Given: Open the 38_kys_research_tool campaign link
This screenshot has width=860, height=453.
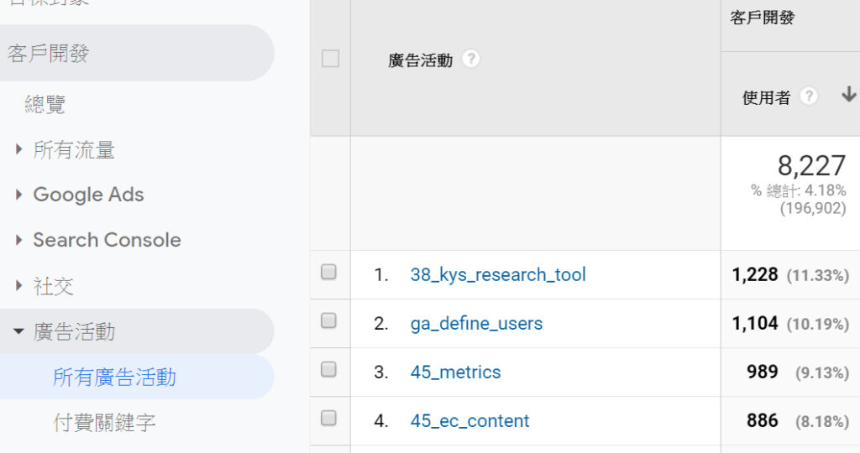Looking at the screenshot, I should coord(498,274).
